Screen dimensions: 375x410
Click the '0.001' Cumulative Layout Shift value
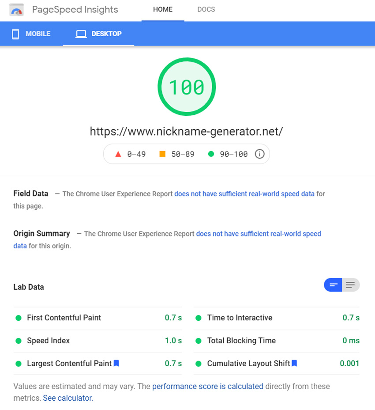[x=349, y=364]
